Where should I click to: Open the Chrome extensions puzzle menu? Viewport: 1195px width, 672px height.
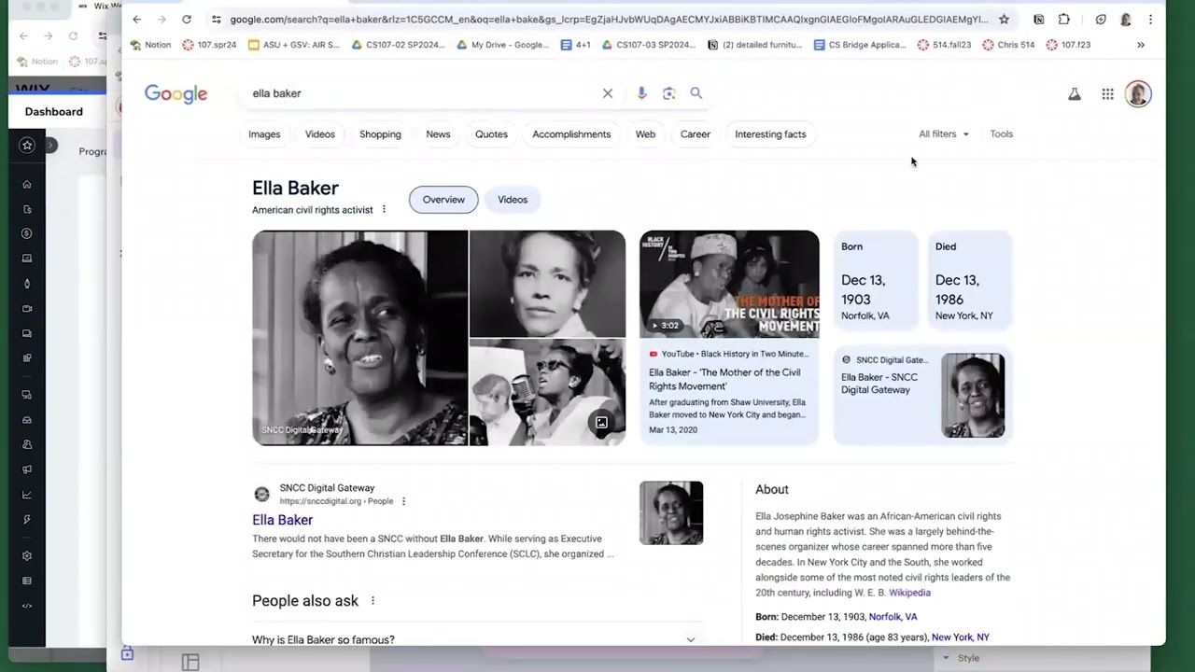click(x=1064, y=19)
